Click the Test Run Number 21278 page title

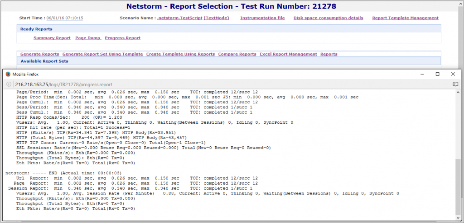(x=231, y=6)
